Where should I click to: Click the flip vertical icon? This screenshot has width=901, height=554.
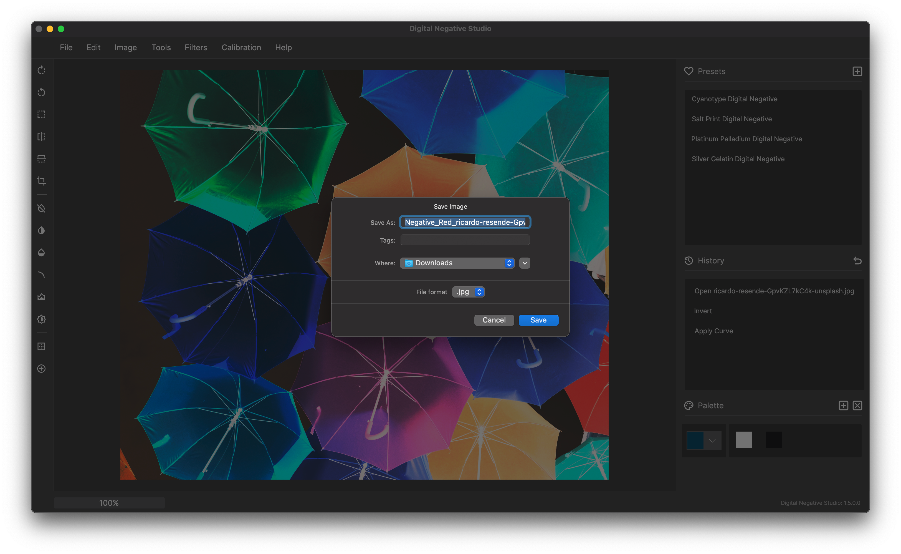pyautogui.click(x=41, y=159)
